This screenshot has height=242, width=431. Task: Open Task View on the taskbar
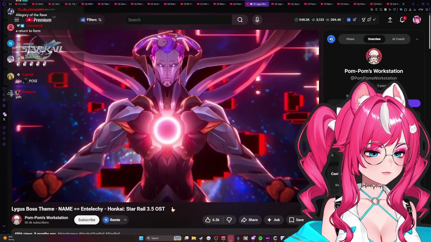click(186, 238)
